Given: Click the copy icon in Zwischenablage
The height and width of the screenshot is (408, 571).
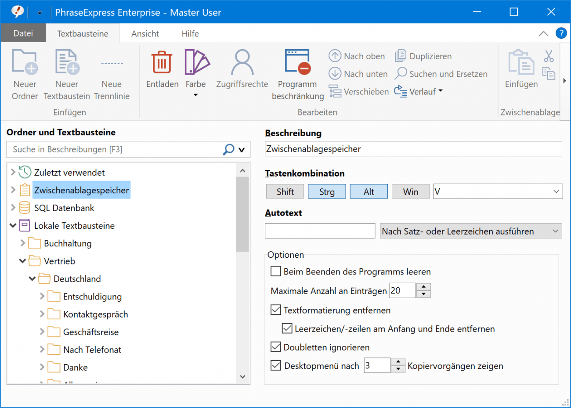Looking at the screenshot, I should coord(549,73).
